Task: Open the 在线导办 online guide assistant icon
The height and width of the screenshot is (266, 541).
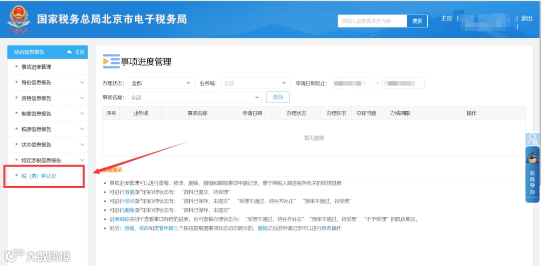Action: (x=532, y=174)
